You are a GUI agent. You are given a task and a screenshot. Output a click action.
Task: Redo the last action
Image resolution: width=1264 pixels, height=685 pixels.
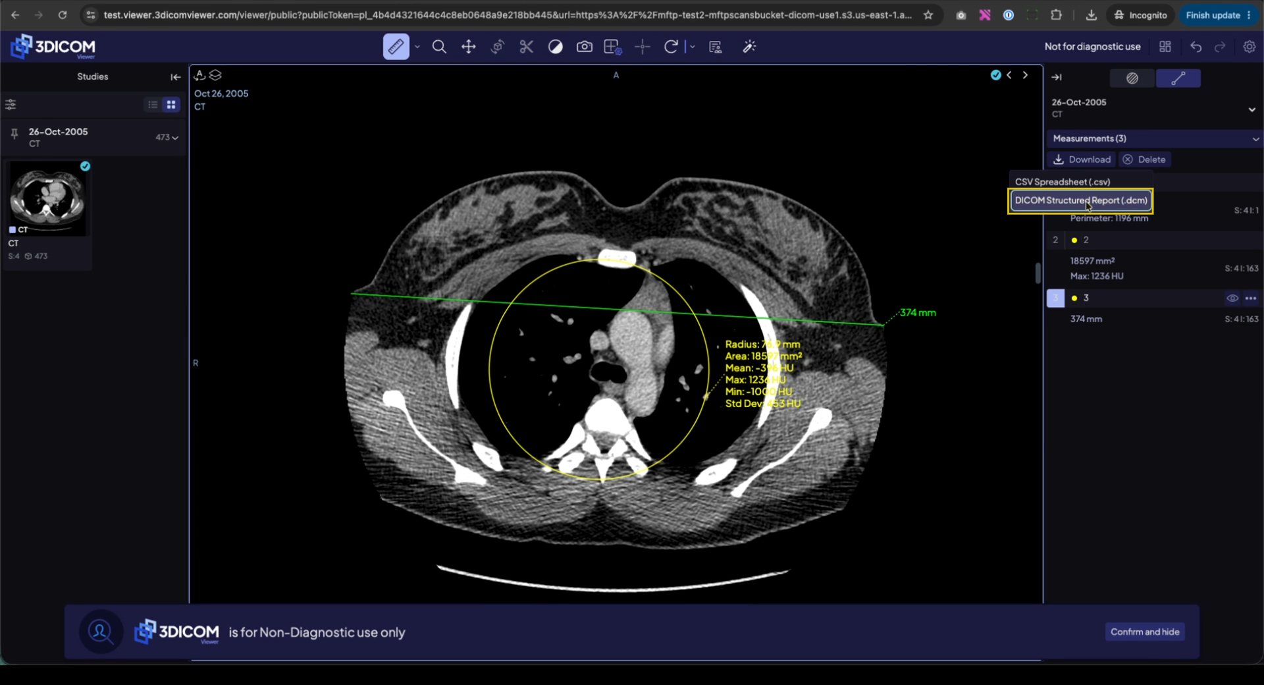[x=1220, y=47]
